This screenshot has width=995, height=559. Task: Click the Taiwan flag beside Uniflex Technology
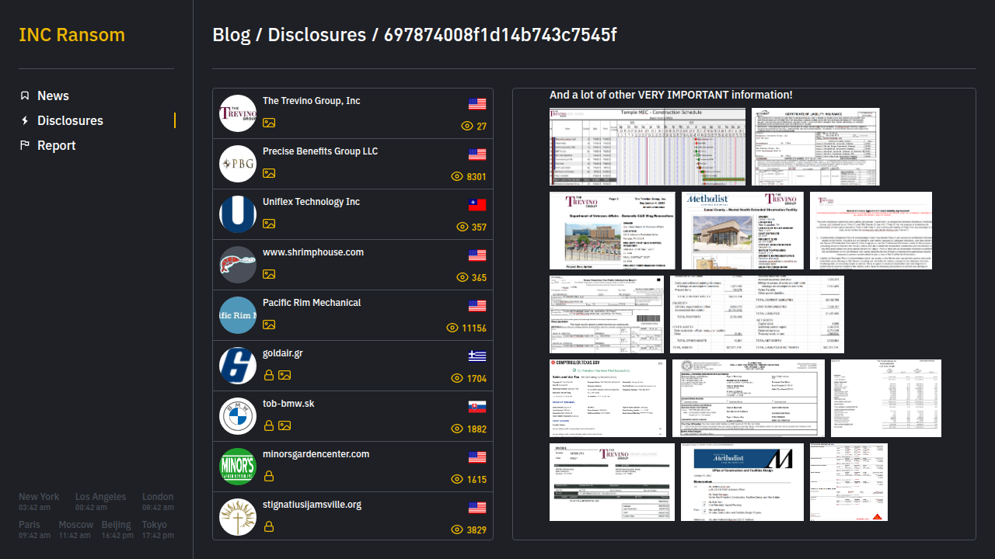point(477,205)
